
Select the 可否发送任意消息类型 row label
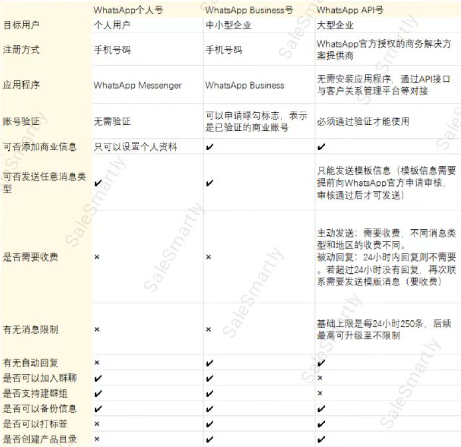tap(45, 182)
